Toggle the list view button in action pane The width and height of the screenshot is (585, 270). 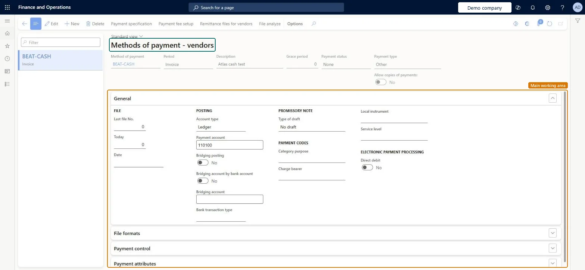(x=36, y=24)
